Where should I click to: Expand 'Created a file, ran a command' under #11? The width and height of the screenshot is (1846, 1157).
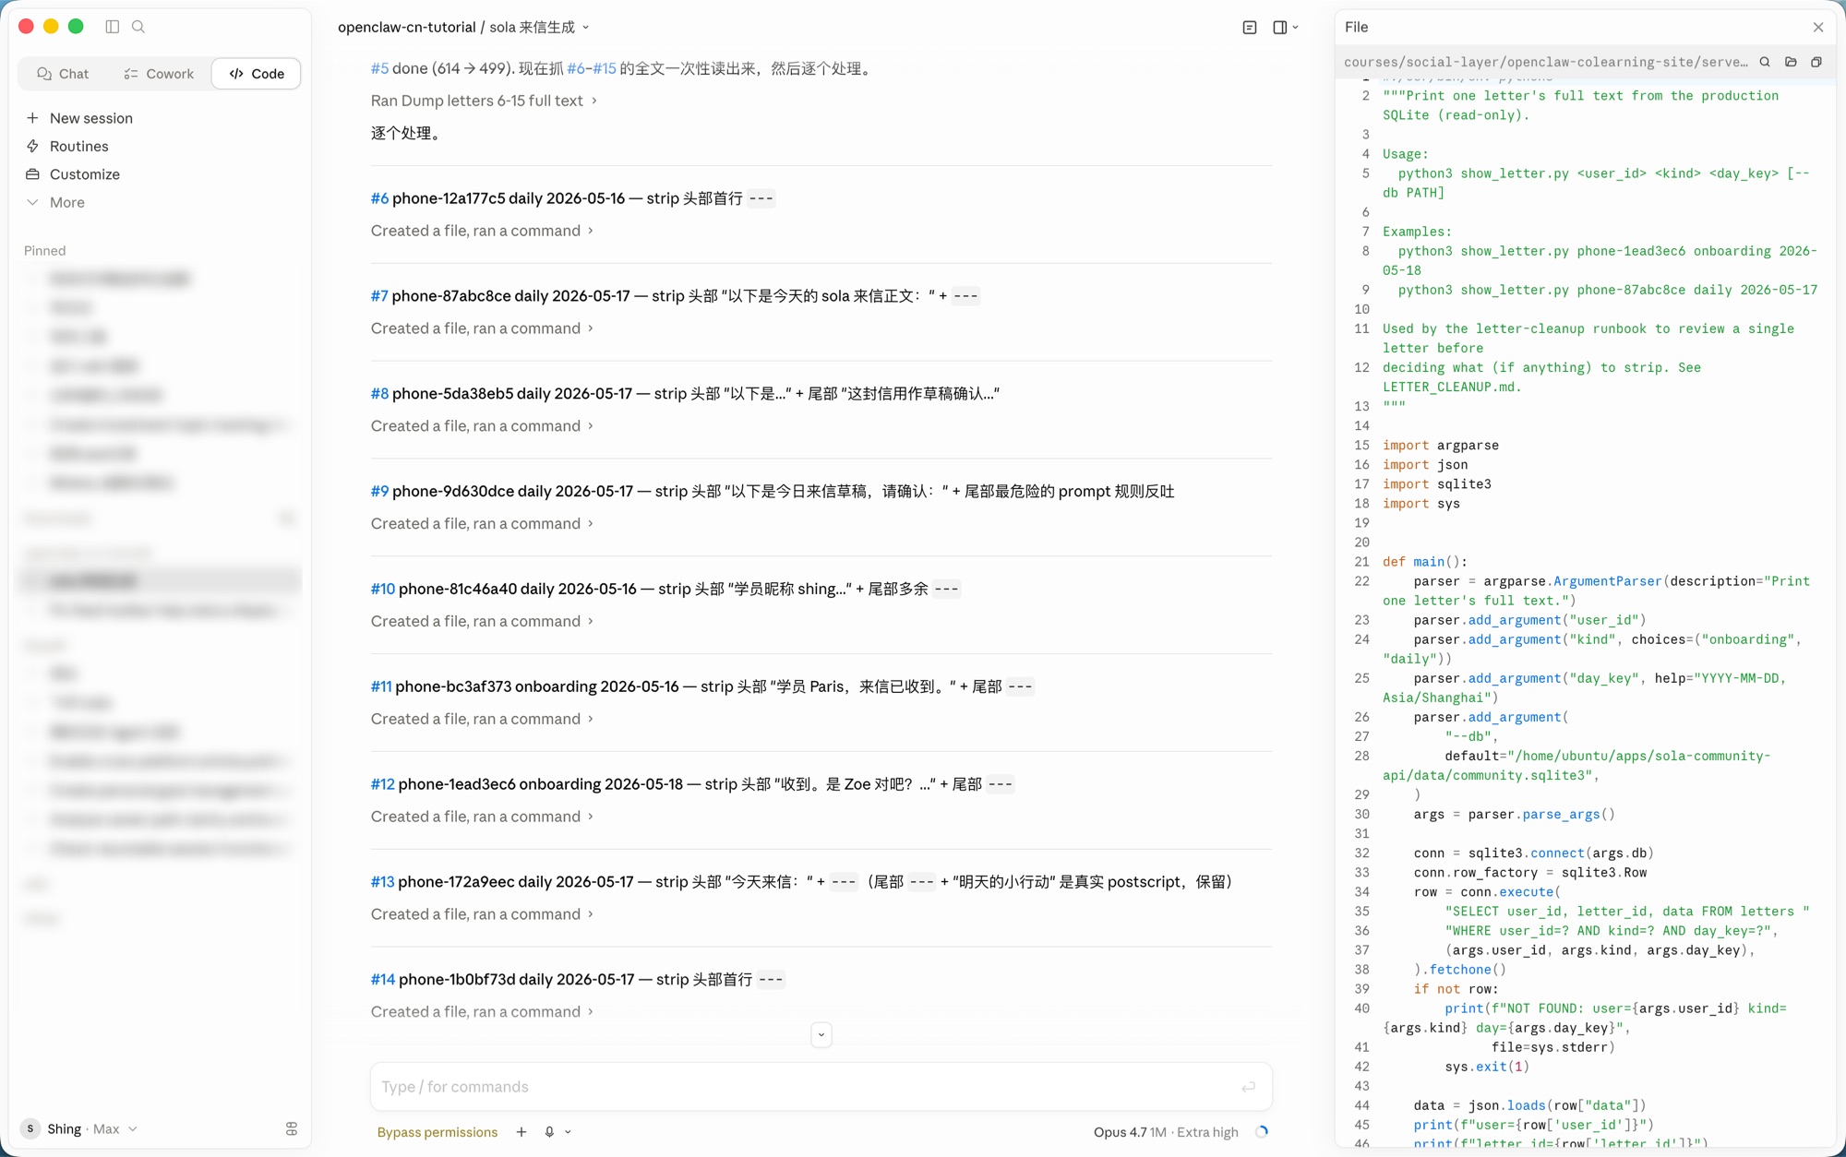tap(482, 720)
